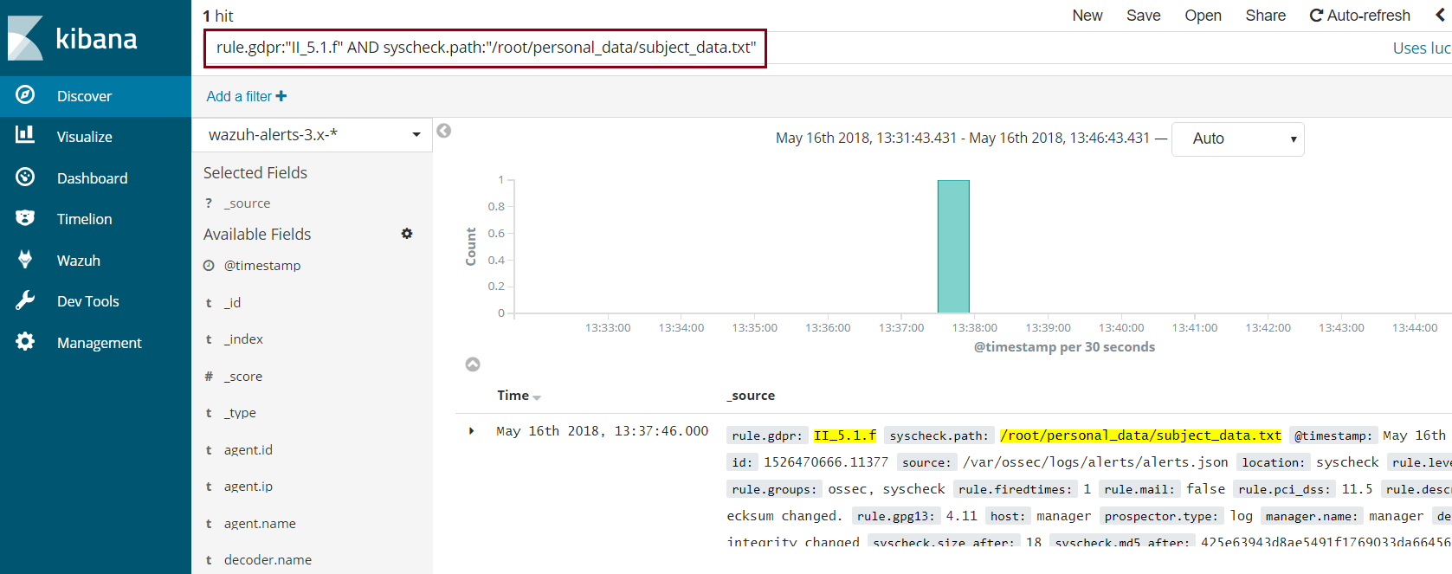This screenshot has height=574, width=1452.
Task: Click the Dashboard label in the sidebar
Action: [93, 178]
